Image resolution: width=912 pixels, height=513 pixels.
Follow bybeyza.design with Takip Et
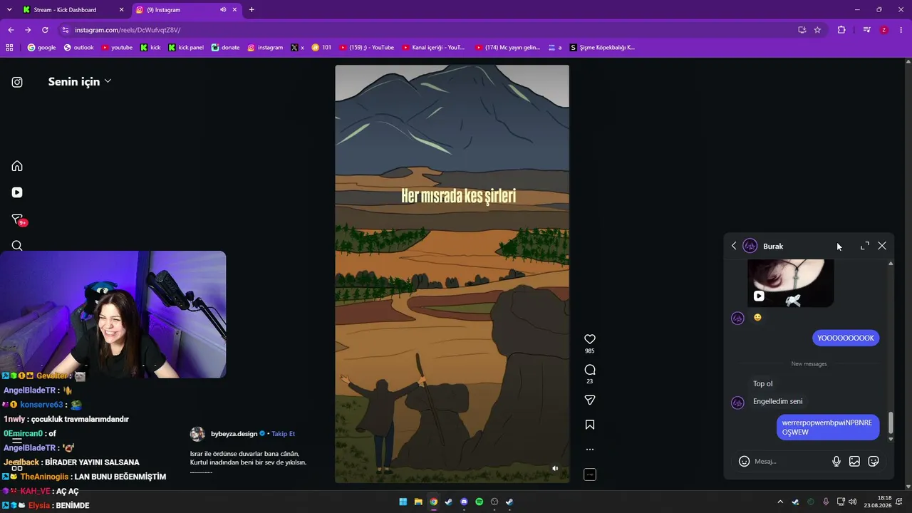click(283, 433)
